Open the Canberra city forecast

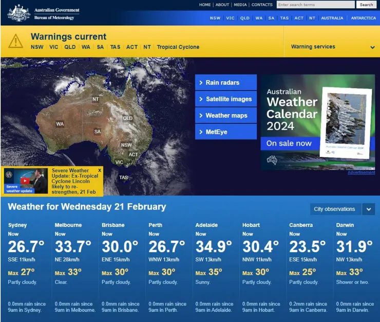click(301, 225)
